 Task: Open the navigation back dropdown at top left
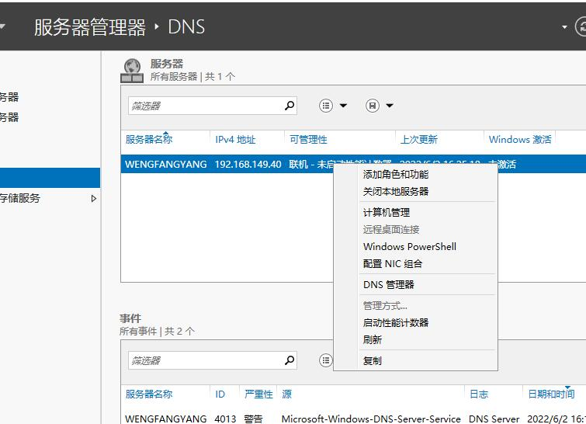click(x=2, y=26)
